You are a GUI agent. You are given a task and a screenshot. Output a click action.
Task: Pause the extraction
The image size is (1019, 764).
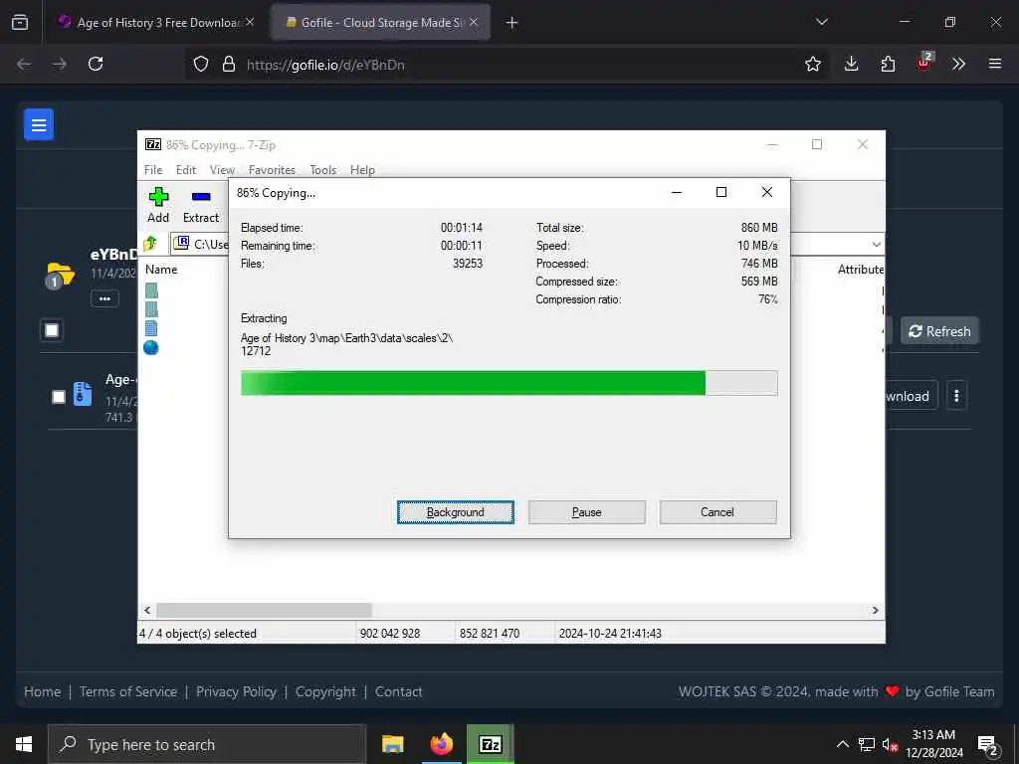point(587,512)
